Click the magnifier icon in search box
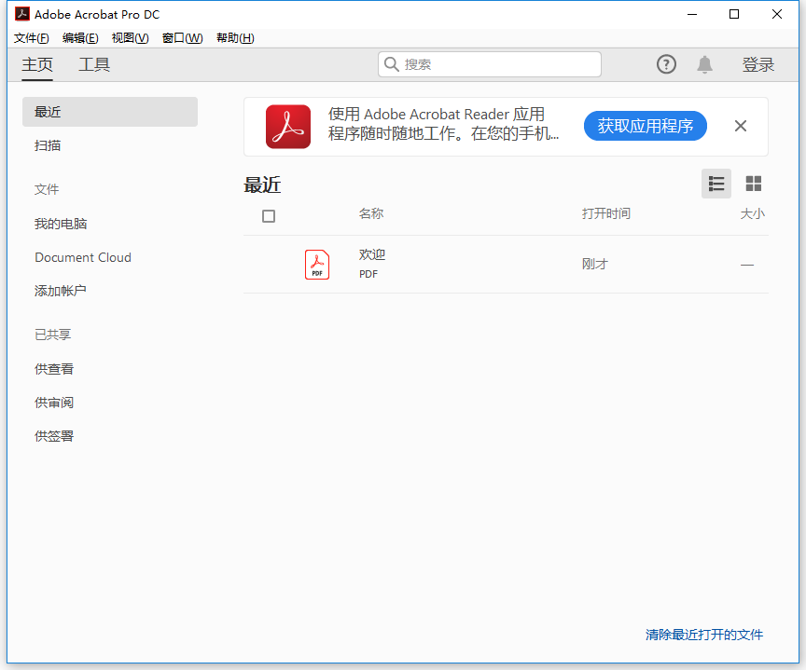The width and height of the screenshot is (806, 670). point(392,64)
